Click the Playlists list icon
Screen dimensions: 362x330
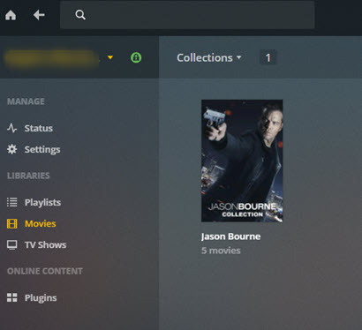(12, 202)
